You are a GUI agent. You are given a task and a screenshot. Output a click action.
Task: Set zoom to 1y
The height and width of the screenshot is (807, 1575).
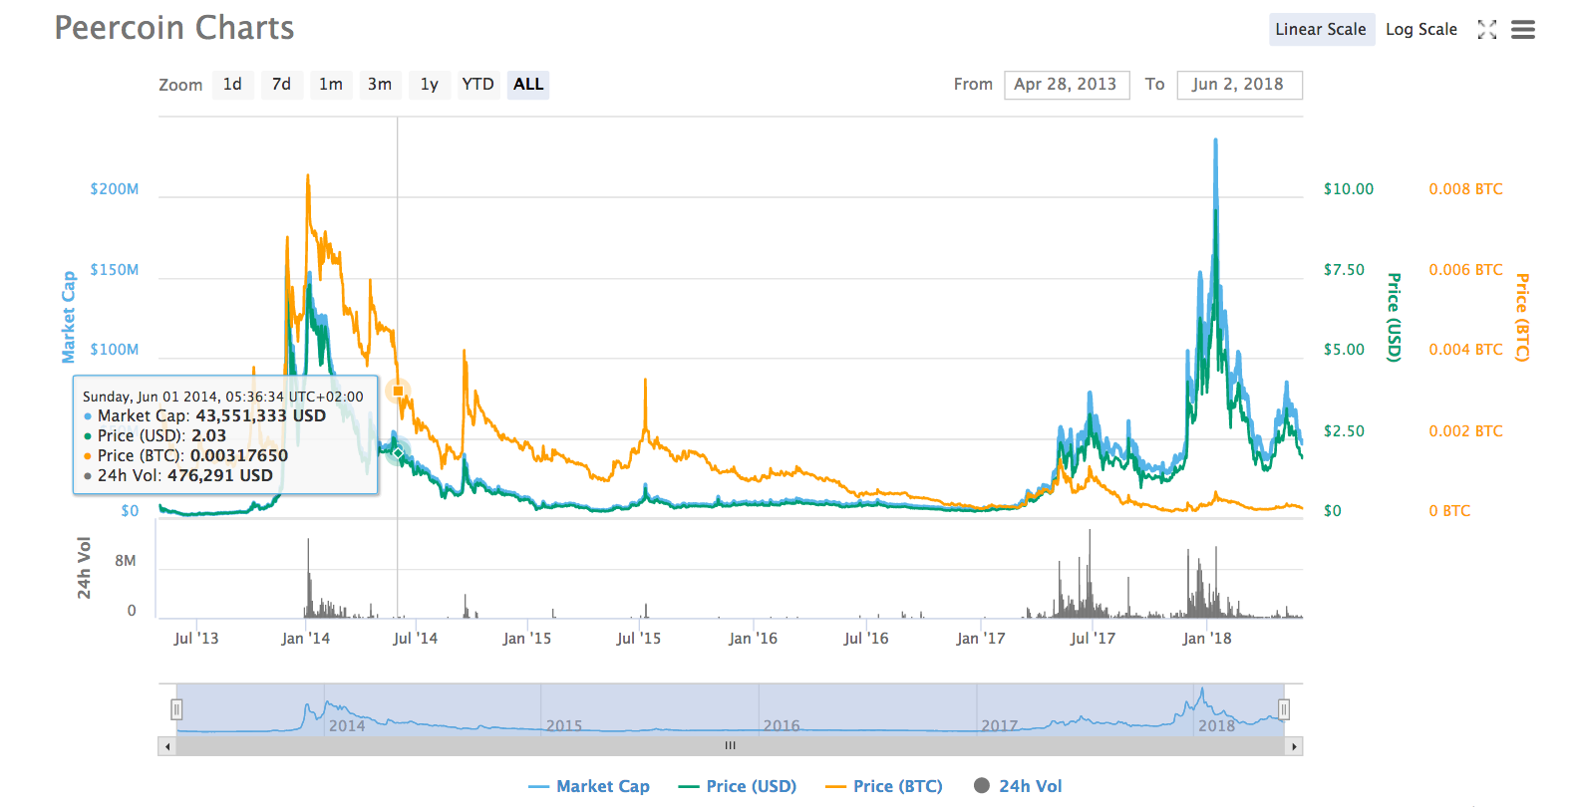tap(430, 85)
